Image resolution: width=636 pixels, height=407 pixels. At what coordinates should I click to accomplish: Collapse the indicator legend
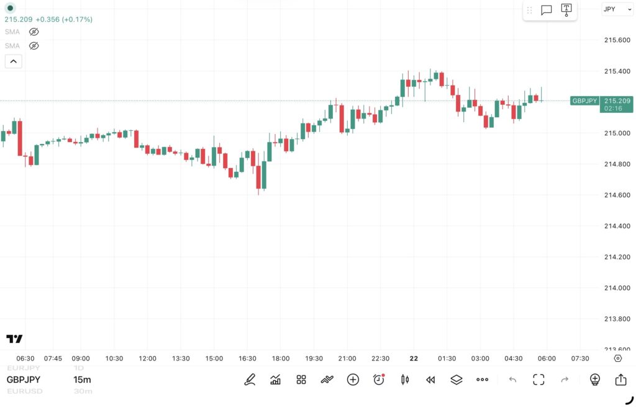click(14, 61)
